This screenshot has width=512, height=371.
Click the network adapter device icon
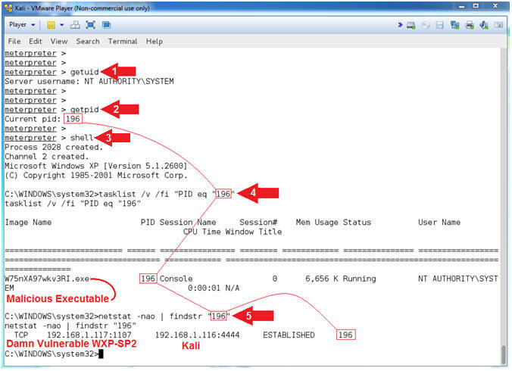point(454,25)
